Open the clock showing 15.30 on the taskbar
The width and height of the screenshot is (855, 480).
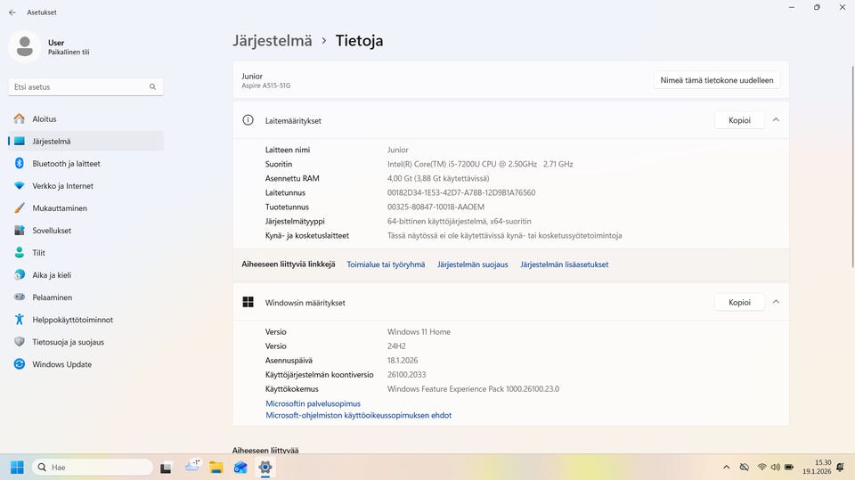click(x=817, y=467)
